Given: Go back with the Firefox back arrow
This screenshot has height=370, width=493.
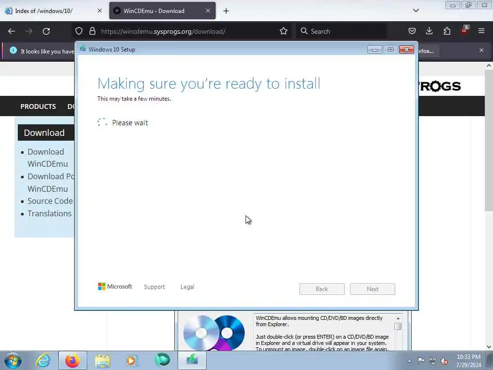Looking at the screenshot, I should [x=12, y=31].
